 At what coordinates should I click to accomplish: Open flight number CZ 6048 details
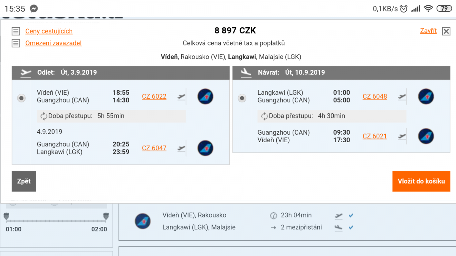(x=375, y=96)
